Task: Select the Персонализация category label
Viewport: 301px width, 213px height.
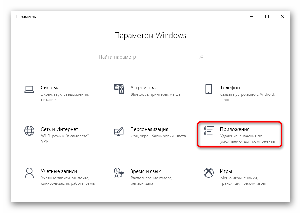Action: (x=149, y=129)
